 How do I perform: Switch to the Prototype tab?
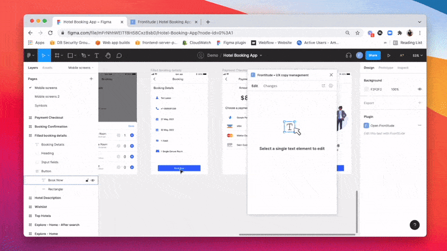(386, 67)
